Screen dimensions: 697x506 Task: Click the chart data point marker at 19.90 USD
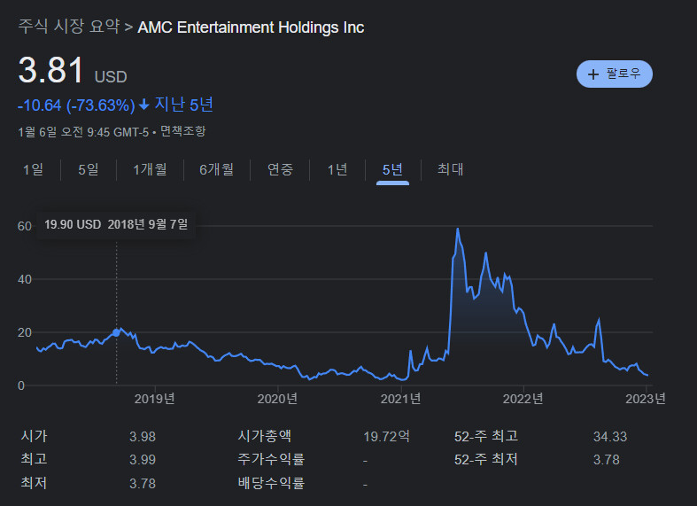coord(117,332)
